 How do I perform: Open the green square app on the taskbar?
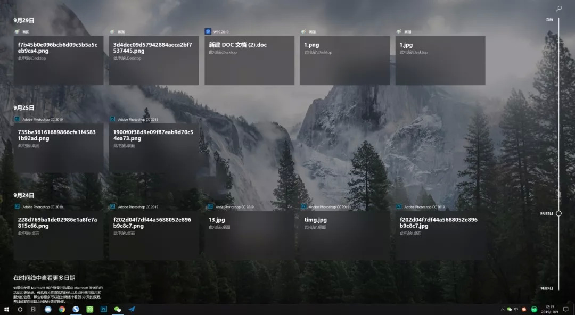tap(90, 310)
